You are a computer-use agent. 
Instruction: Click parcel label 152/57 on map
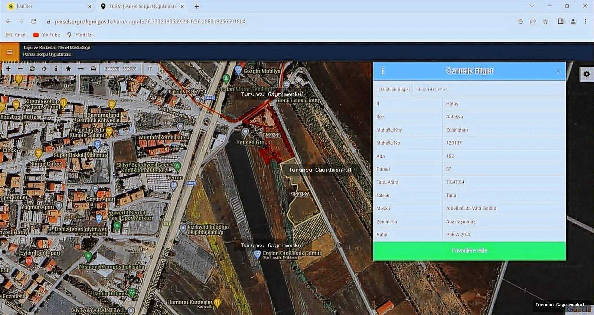[x=300, y=194]
